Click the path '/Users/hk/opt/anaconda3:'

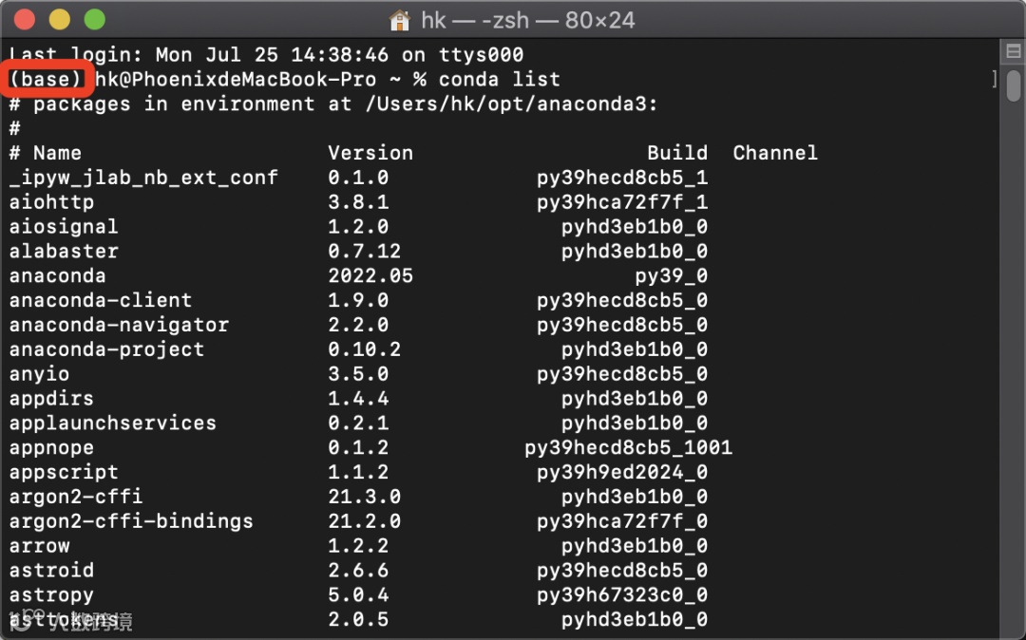click(x=512, y=104)
